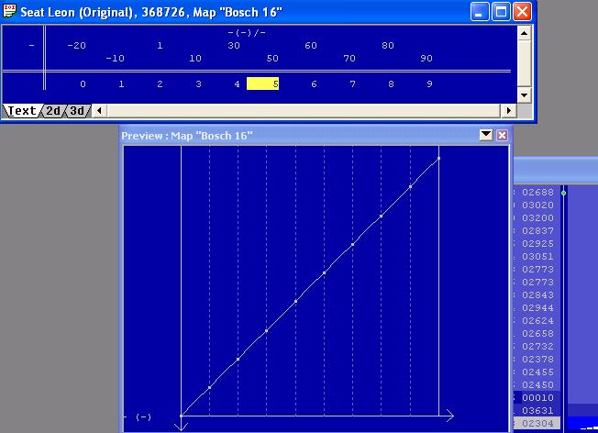Select the map cell with value 6
The height and width of the screenshot is (433, 598).
314,83
